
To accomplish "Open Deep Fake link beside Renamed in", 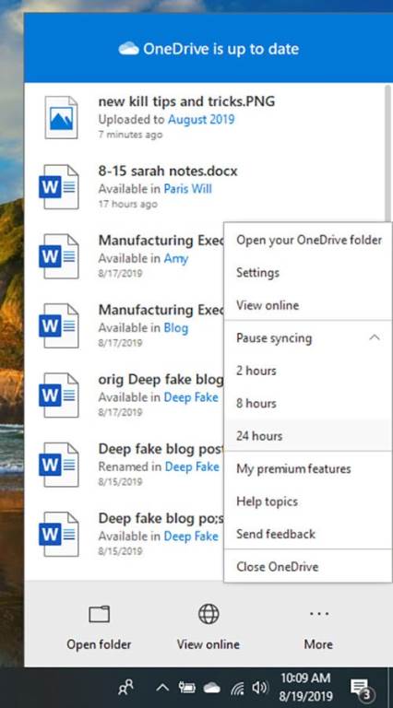I will point(192,466).
